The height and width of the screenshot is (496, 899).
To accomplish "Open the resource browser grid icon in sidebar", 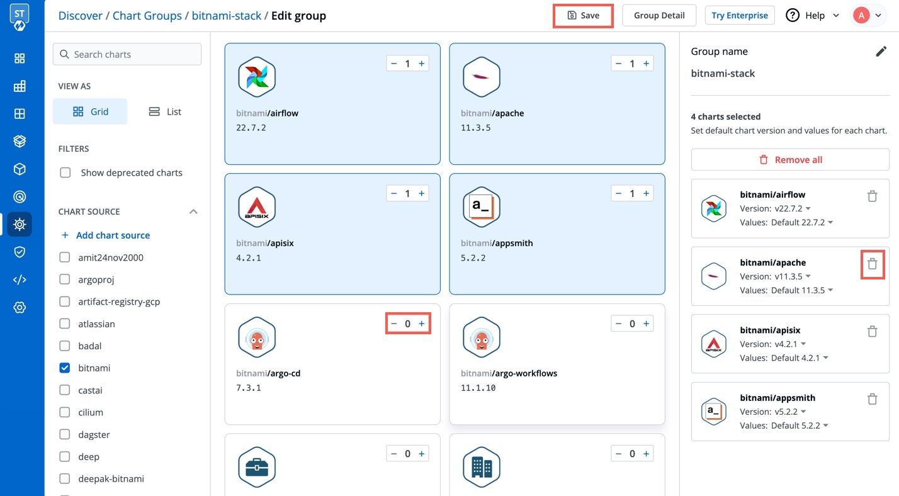I will coord(20,86).
